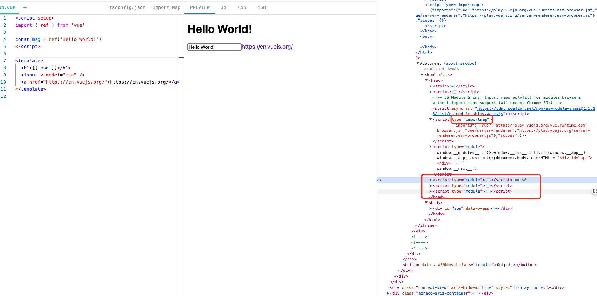Select the </iframe> closing tag row
This screenshot has width=597, height=296.
426,226
